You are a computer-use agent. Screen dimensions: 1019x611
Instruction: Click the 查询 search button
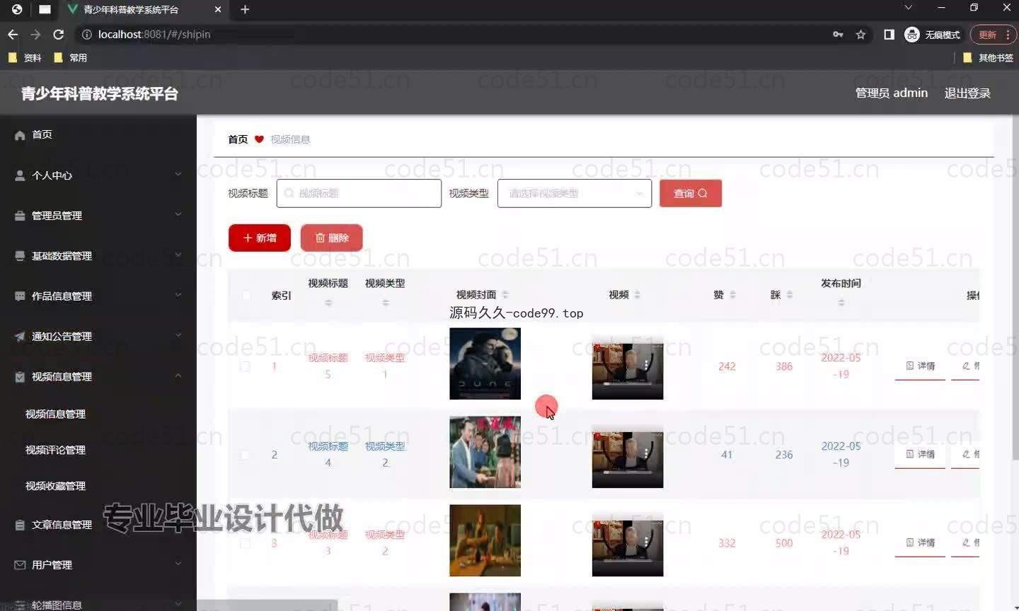coord(691,193)
